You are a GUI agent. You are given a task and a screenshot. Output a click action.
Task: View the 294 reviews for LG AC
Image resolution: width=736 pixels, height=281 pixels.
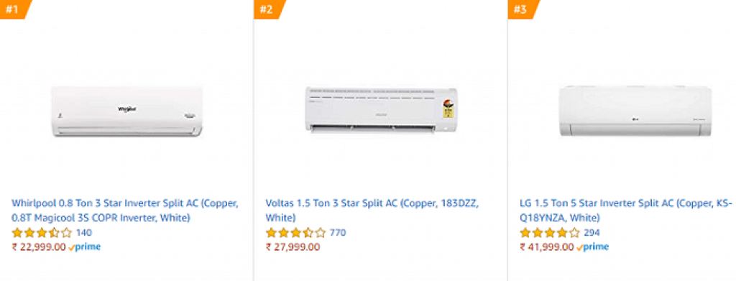[592, 233]
